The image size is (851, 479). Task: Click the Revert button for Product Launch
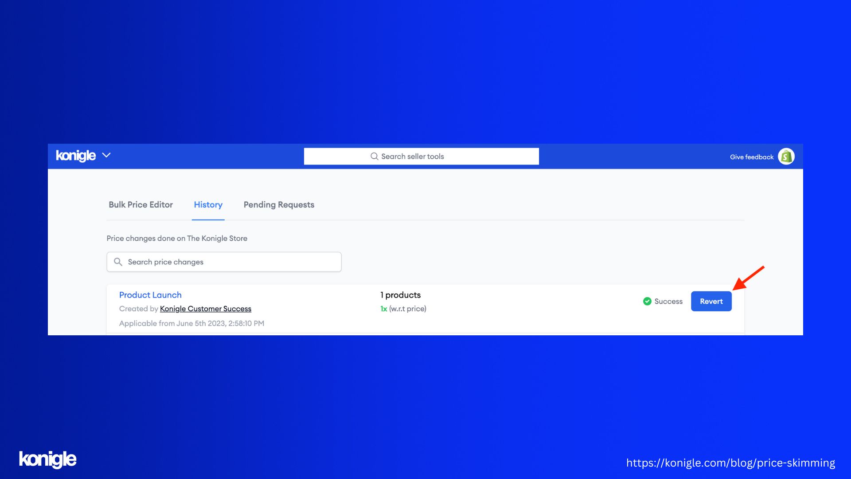[711, 301]
